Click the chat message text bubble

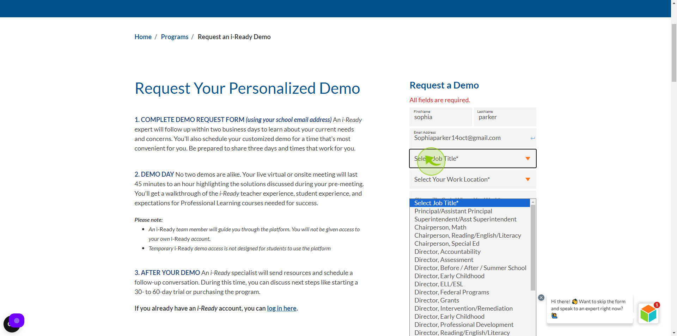coord(590,309)
